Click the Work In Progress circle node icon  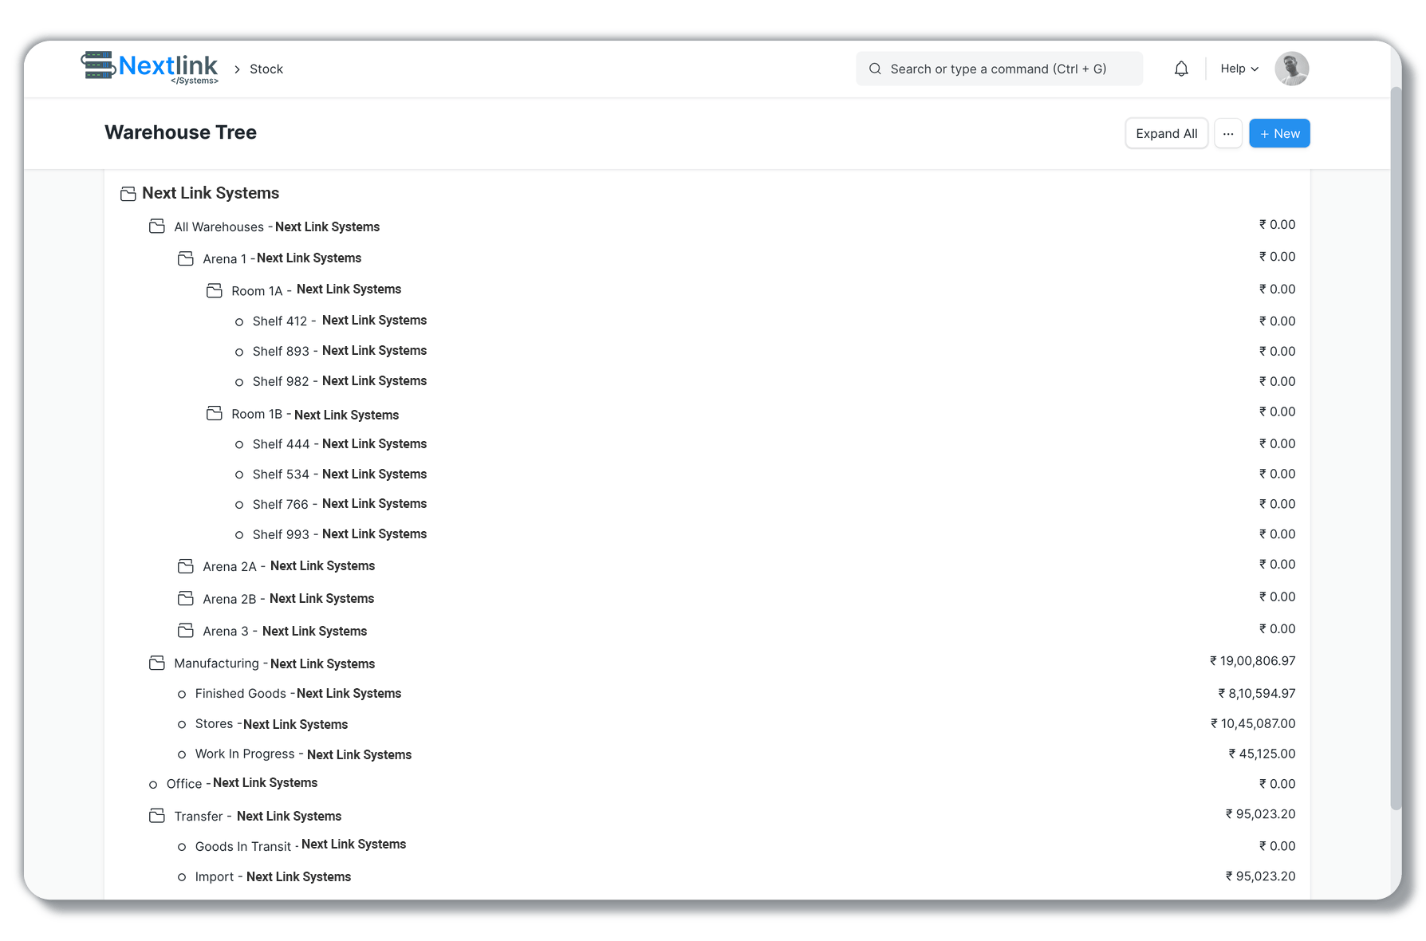(x=182, y=754)
